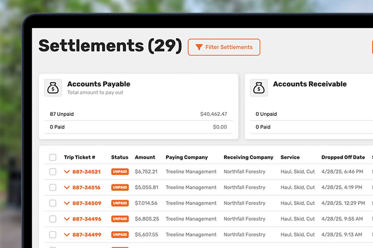Click date 4/28/25, 4:19 PM
Image resolution: width=373 pixels, height=248 pixels.
(x=342, y=188)
